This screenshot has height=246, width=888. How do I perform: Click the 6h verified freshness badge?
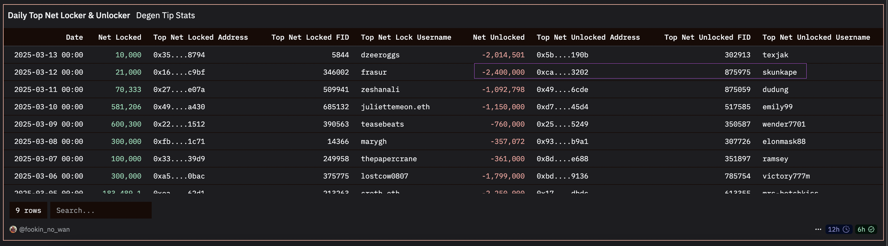point(866,229)
